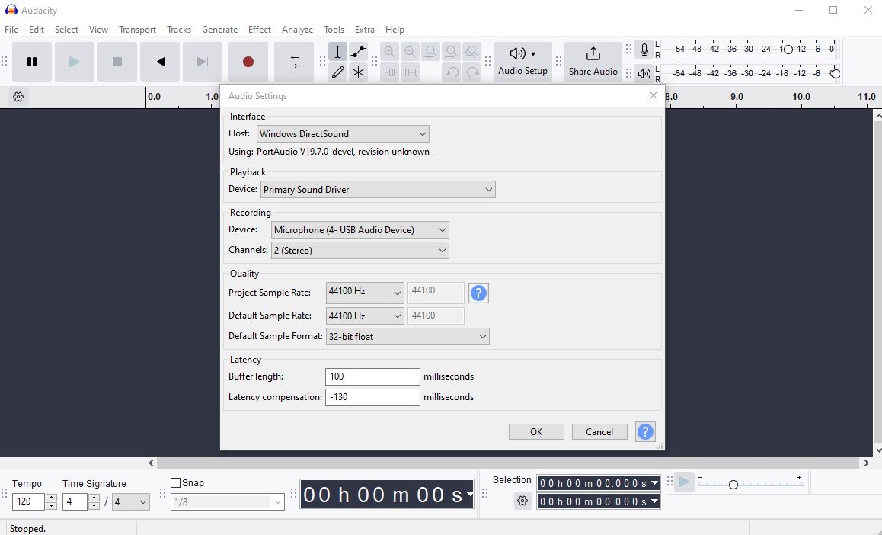This screenshot has width=882, height=535.
Task: Open Recording Device dropdown Microphone USB Audio
Action: click(x=360, y=230)
